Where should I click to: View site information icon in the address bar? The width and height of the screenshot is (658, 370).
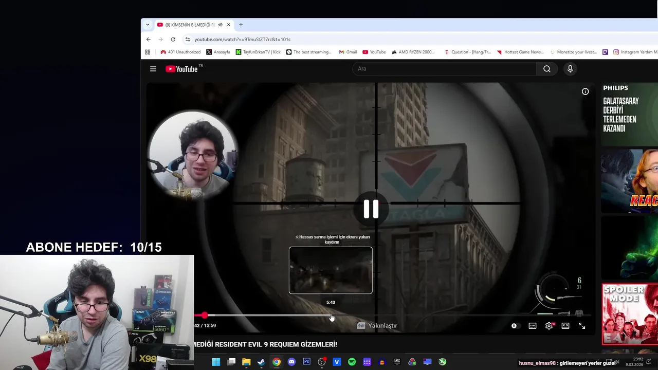point(188,40)
